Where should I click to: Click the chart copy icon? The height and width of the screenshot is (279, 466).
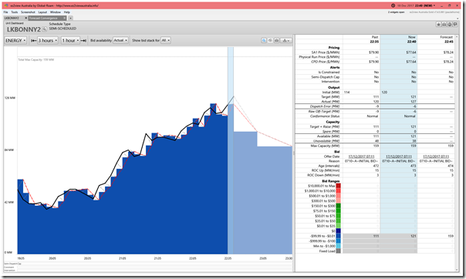pyautogui.click(x=270, y=40)
